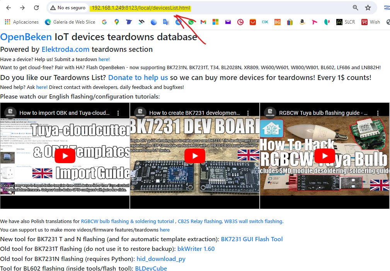390x271 pixels.
Task: Click the browser forward arrow
Action: pos(22,8)
